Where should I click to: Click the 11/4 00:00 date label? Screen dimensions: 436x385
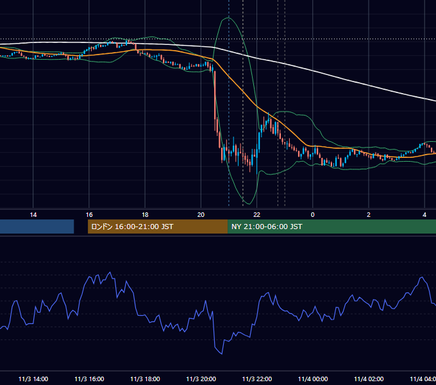(313, 379)
